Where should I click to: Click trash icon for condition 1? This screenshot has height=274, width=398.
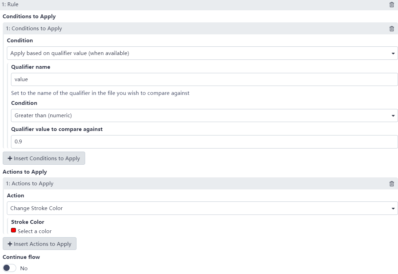click(x=391, y=29)
